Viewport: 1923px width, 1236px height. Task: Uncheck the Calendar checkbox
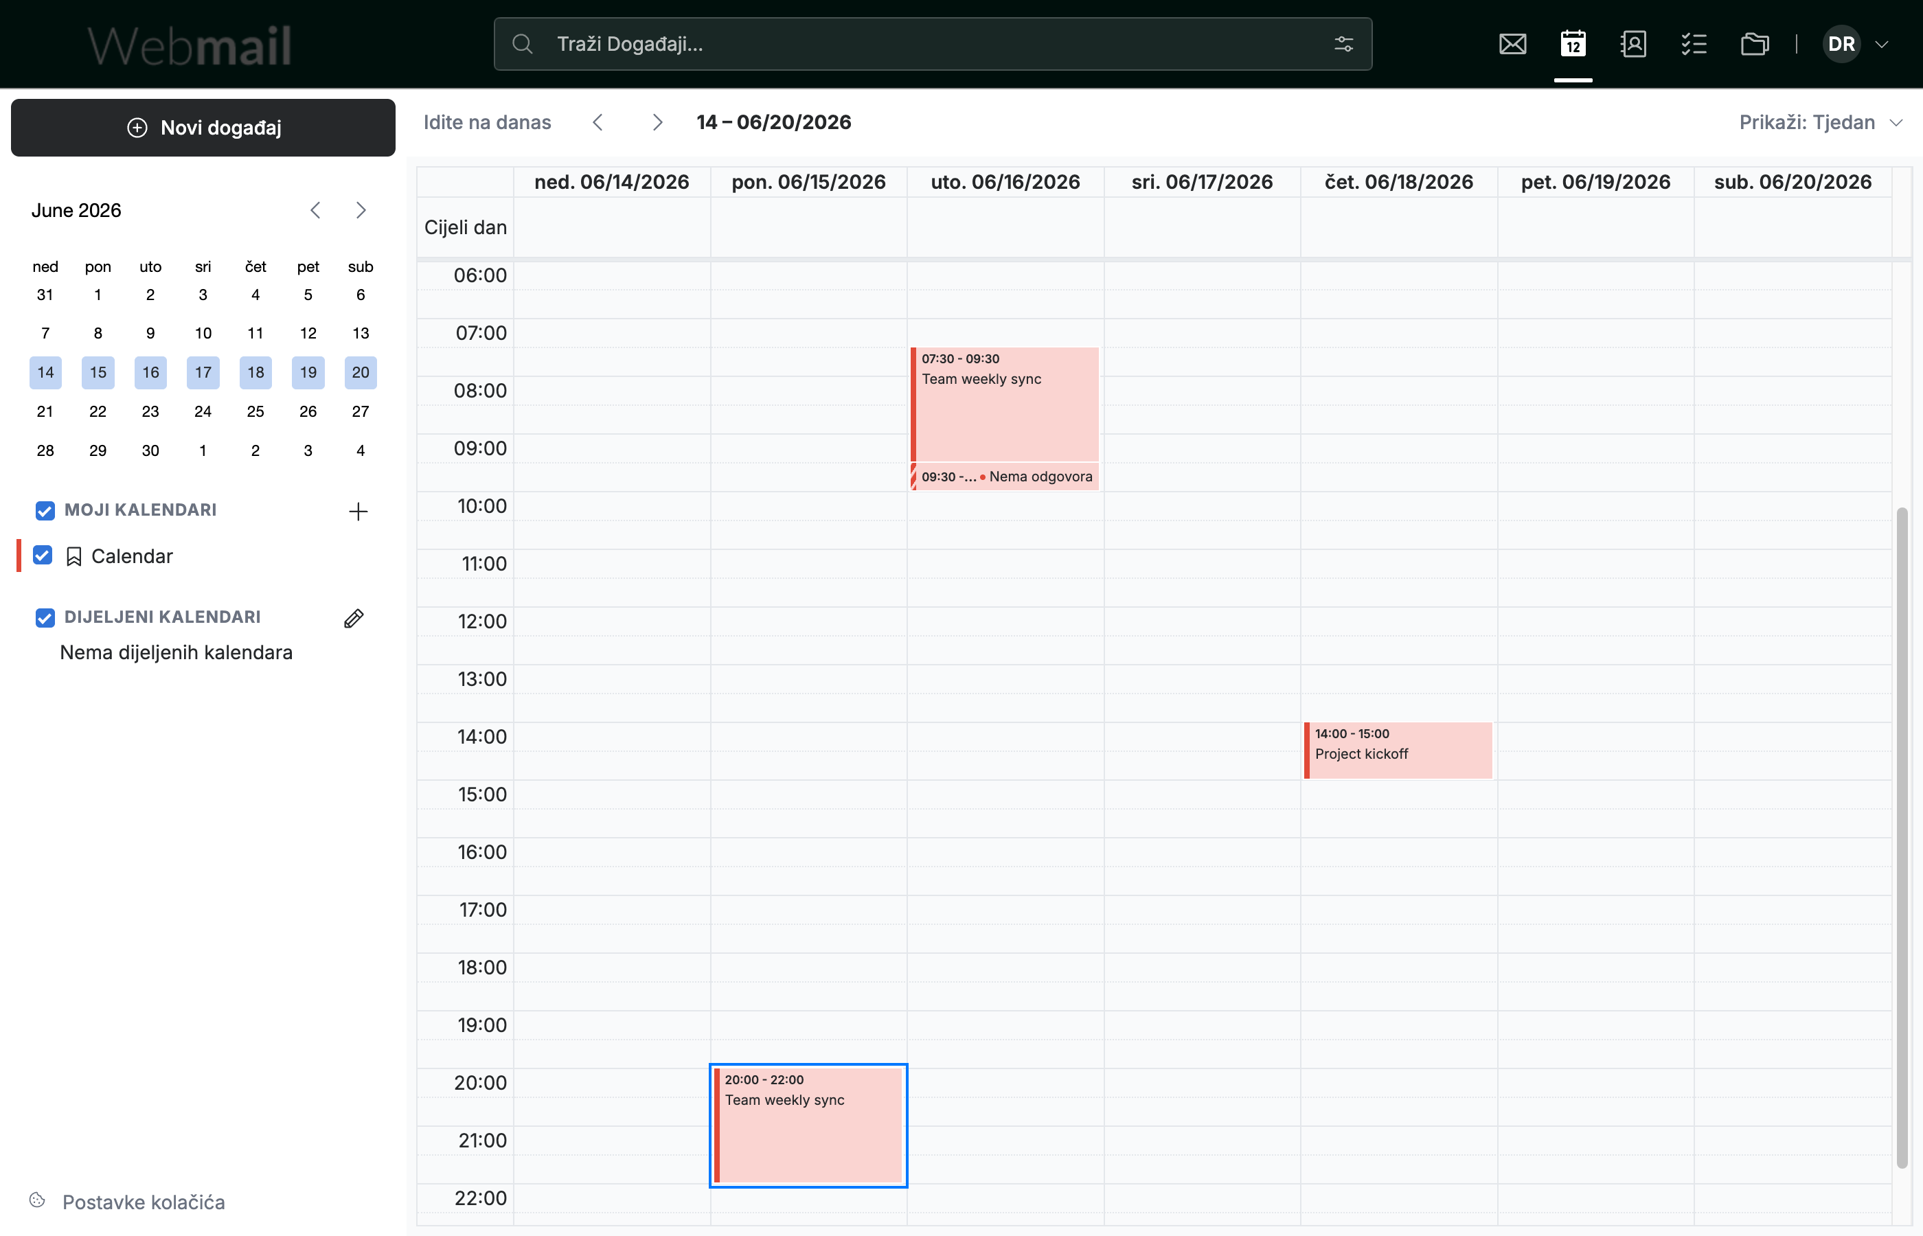(x=43, y=556)
